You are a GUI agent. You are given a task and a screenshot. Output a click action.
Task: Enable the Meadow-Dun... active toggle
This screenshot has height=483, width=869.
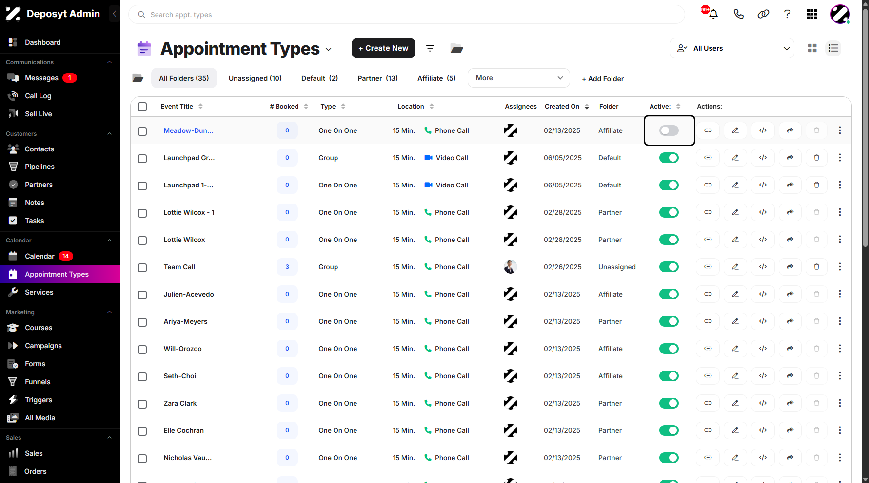point(669,130)
